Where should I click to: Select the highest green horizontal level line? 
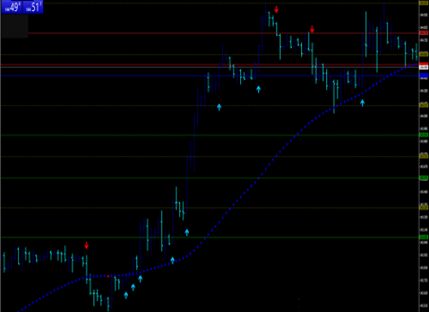210,135
